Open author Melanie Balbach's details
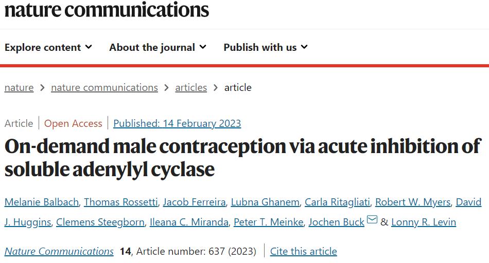Screen dimensions: 489x263 click(42, 202)
